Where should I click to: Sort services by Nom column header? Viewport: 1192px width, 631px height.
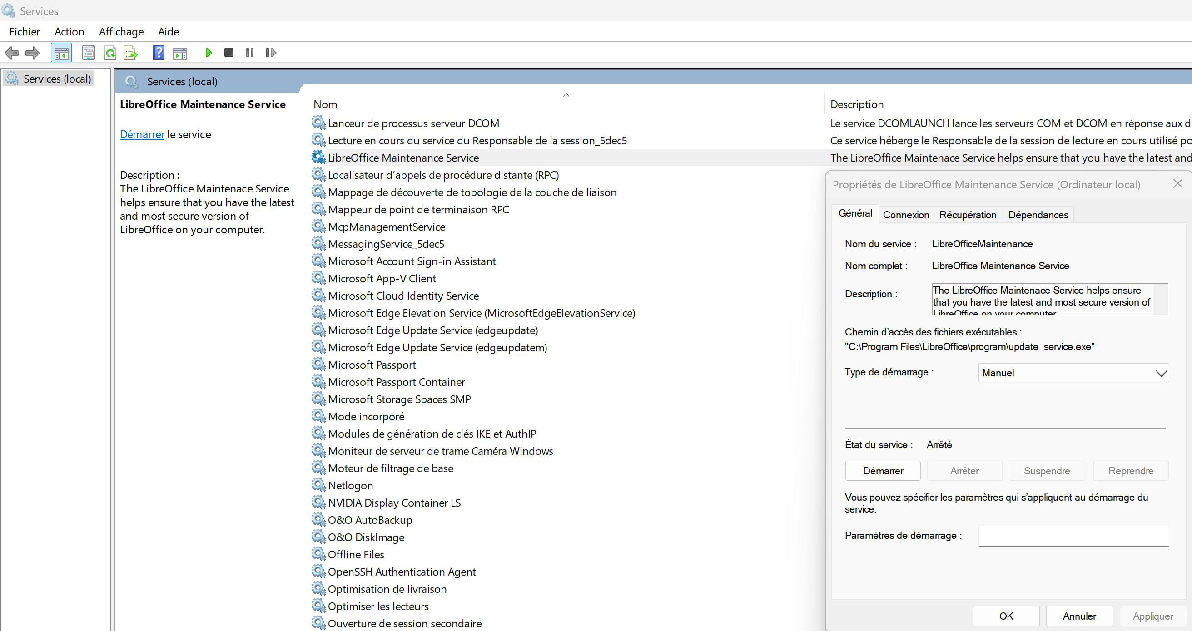point(325,104)
